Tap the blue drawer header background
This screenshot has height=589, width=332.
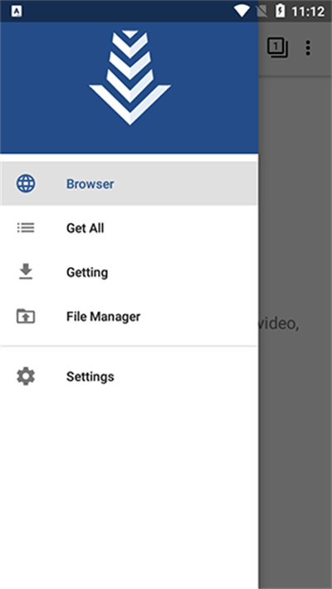pos(129,87)
